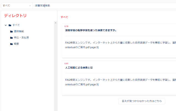Image resolution: width=176 pixels, height=111 pixels.
Task: Open result 深層学習の転移学習を使った検索できますか。
Action: (91, 30)
